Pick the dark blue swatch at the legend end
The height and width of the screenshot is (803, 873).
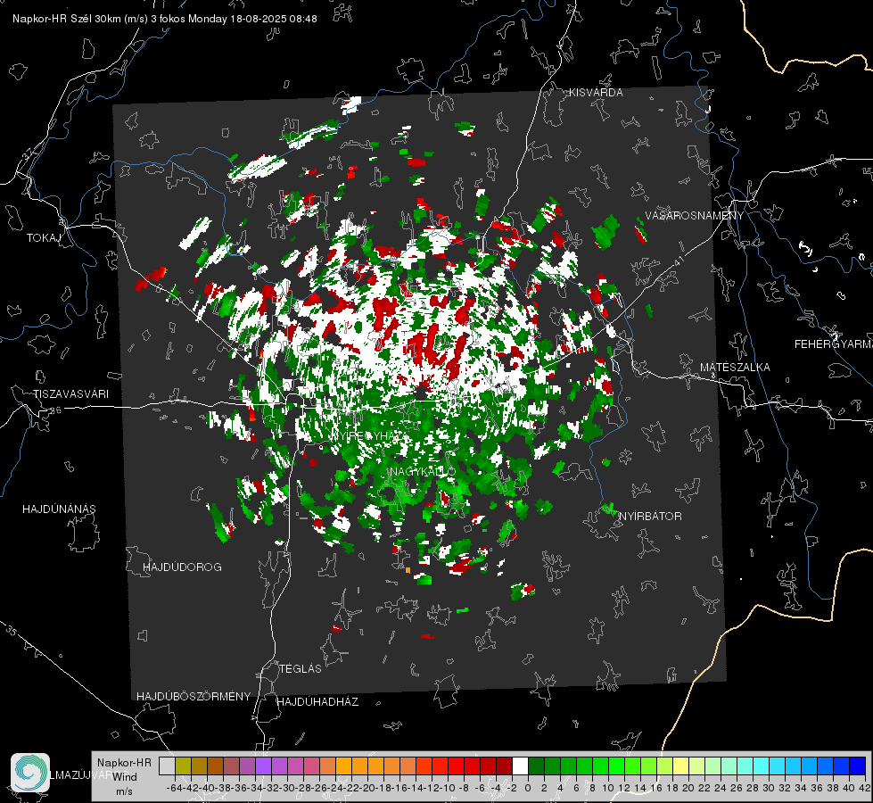coord(858,766)
